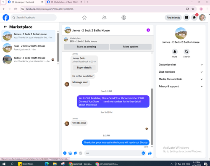Click the 'Hi, is this available?' message
The width and height of the screenshot is (210, 166).
(83, 76)
